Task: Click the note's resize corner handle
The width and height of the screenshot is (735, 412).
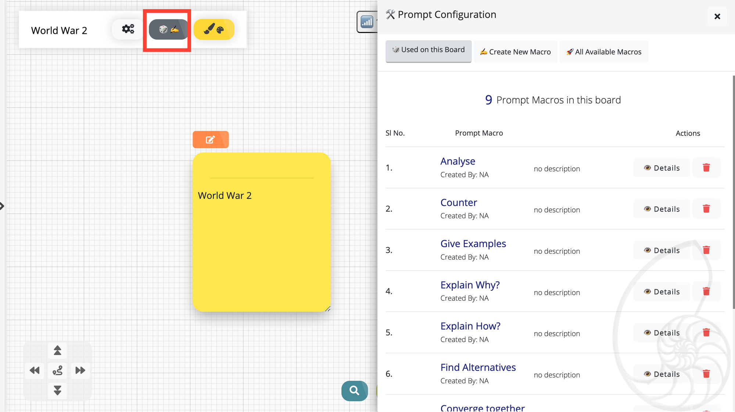Action: tap(328, 309)
